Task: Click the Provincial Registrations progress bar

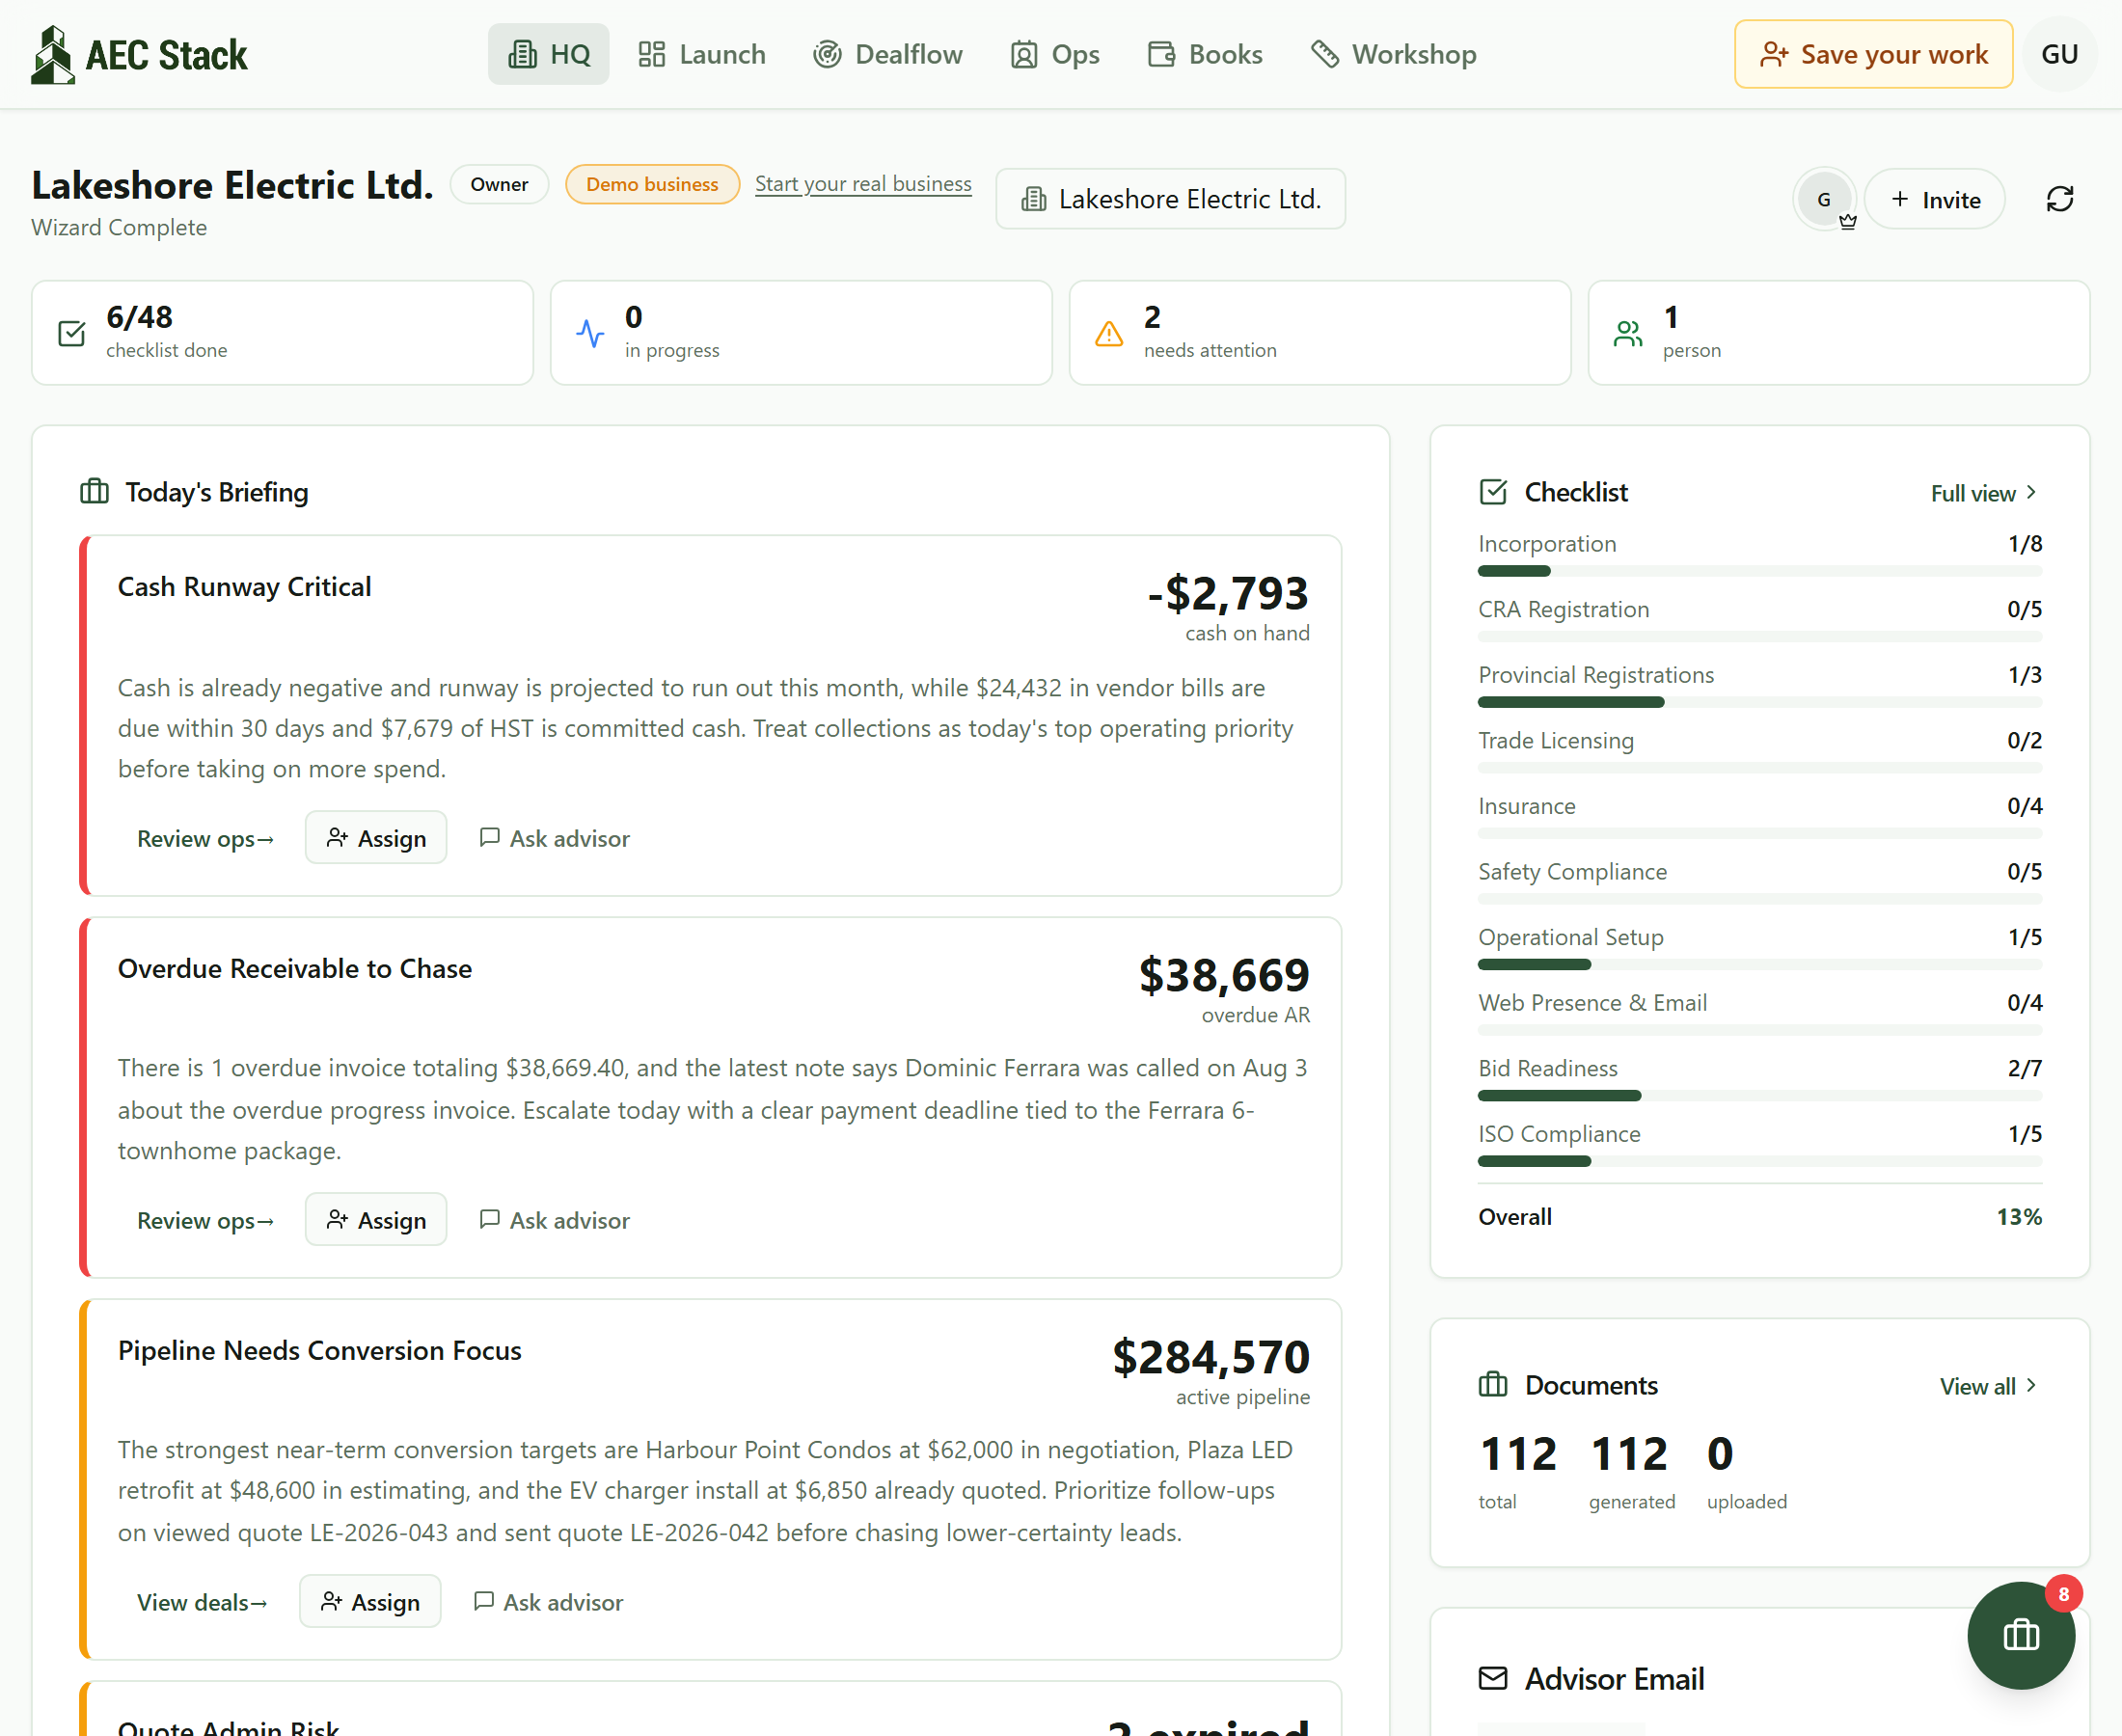Action: pos(1760,702)
